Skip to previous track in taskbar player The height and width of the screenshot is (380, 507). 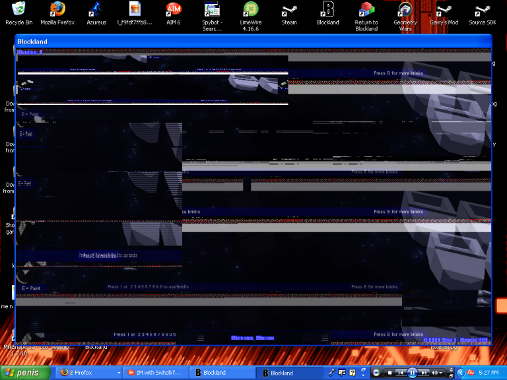click(x=401, y=373)
